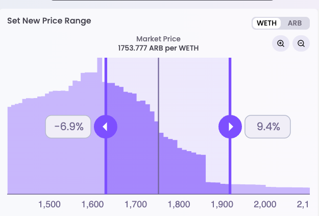
Task: Click the 1,900 axis tick label
Action: pos(222,204)
